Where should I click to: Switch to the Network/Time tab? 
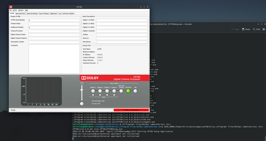(20, 14)
